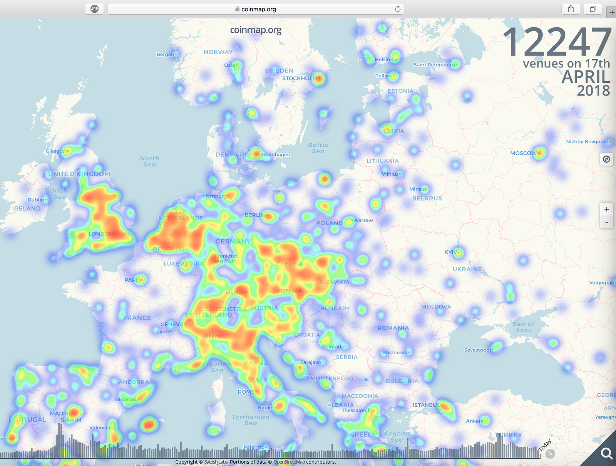Click the MOSCOW hotspot on the heatmap
This screenshot has width=616, height=466.
click(x=540, y=153)
